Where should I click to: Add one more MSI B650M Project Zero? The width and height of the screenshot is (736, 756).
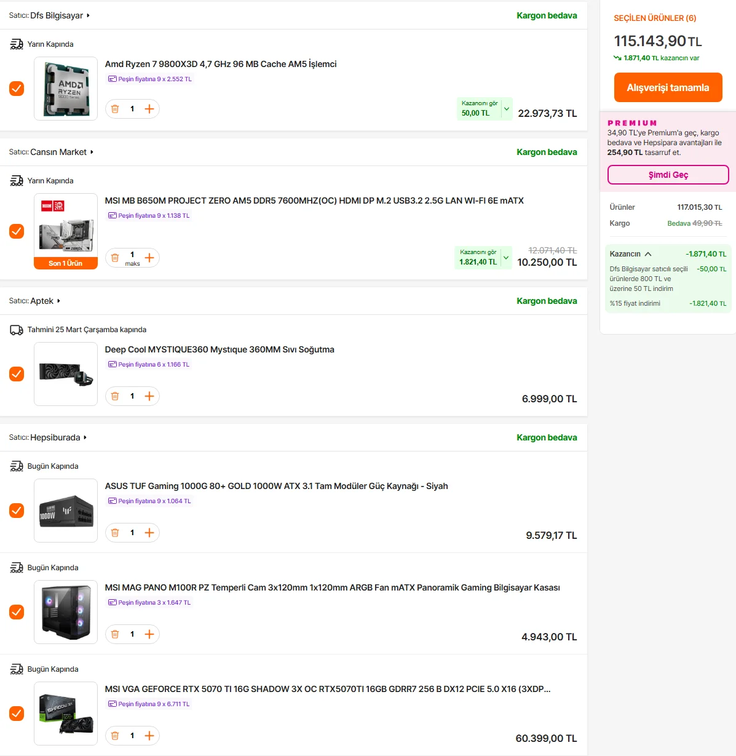click(149, 258)
